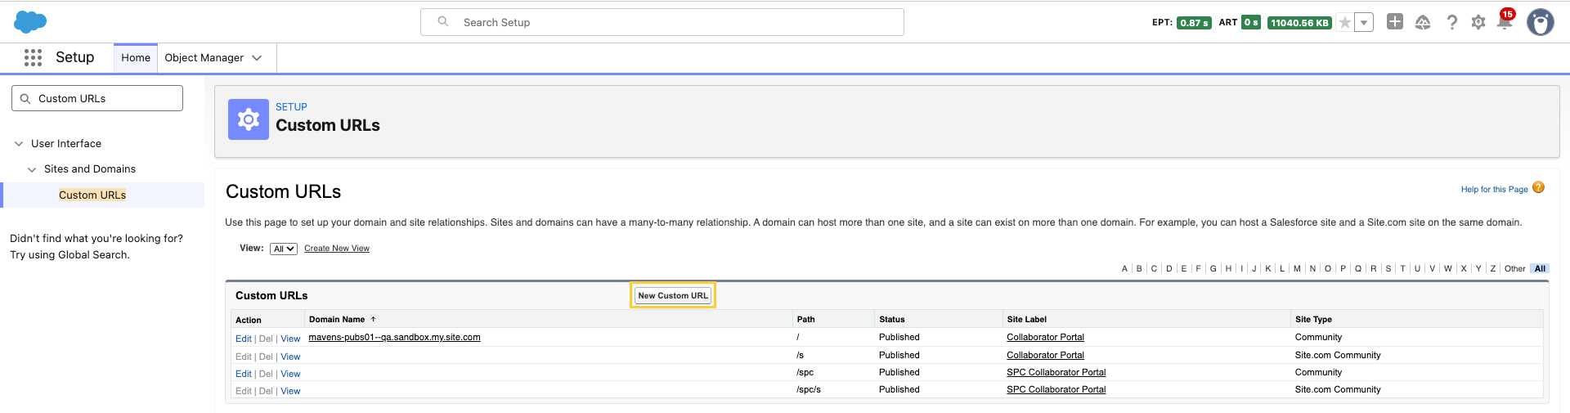Open the notifications bell icon
Image resolution: width=1570 pixels, height=413 pixels.
point(1505,22)
